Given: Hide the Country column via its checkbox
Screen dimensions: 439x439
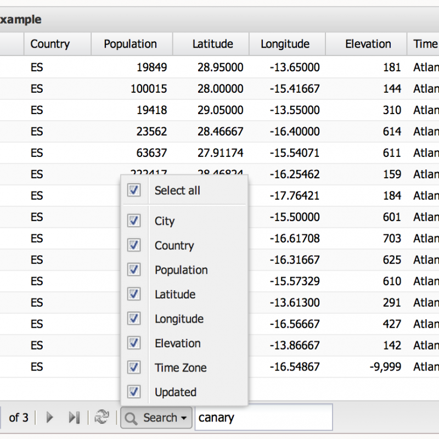Looking at the screenshot, I should 134,245.
